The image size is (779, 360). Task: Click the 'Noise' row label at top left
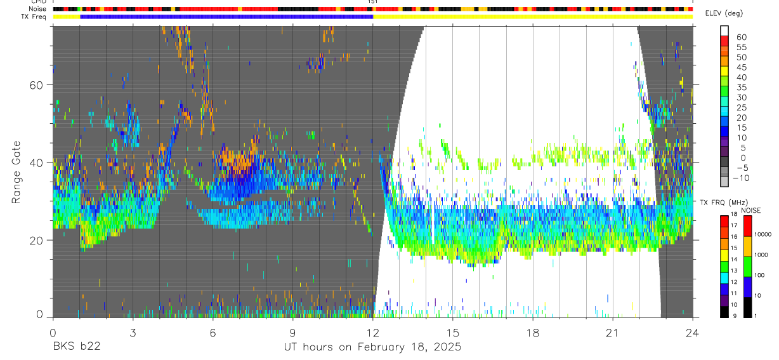coord(39,9)
